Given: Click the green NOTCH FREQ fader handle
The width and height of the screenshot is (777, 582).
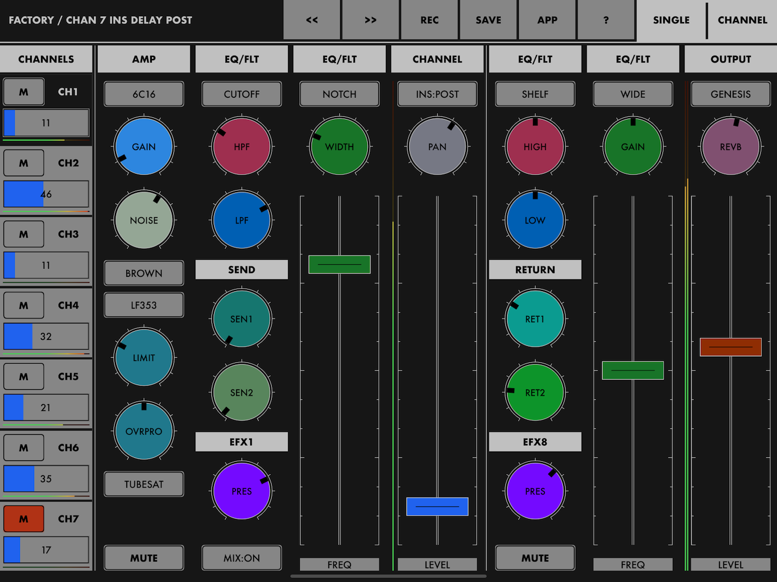Looking at the screenshot, I should click(x=340, y=264).
